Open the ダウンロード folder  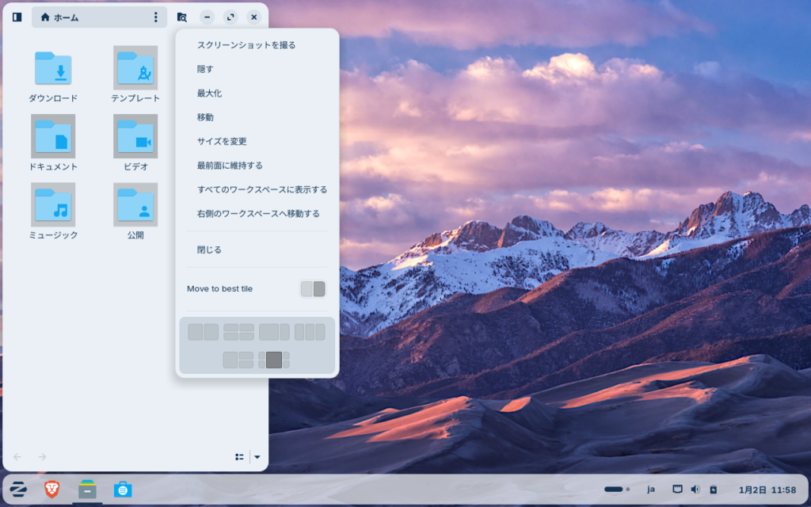tap(53, 69)
